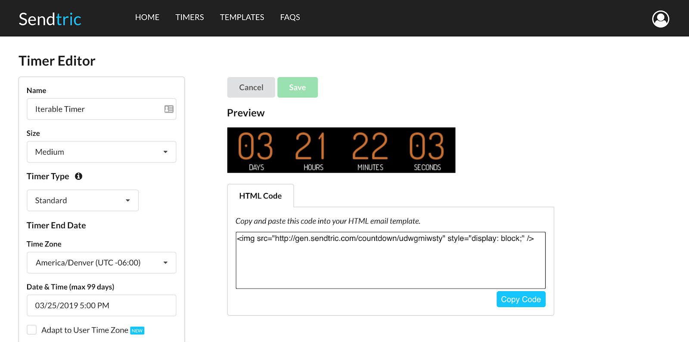The image size is (689, 342).
Task: Expand the Timer Type Standard dropdown
Action: pos(83,201)
